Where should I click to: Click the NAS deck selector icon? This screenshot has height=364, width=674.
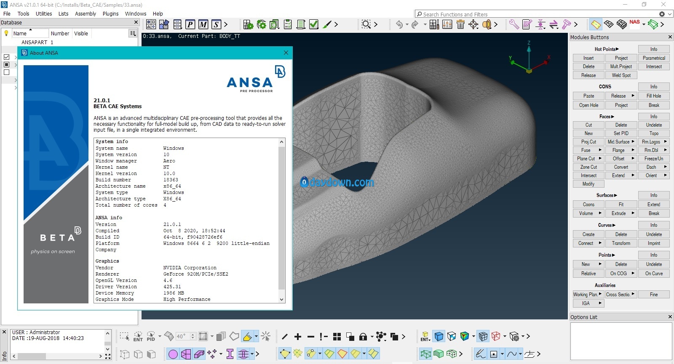[x=634, y=22]
